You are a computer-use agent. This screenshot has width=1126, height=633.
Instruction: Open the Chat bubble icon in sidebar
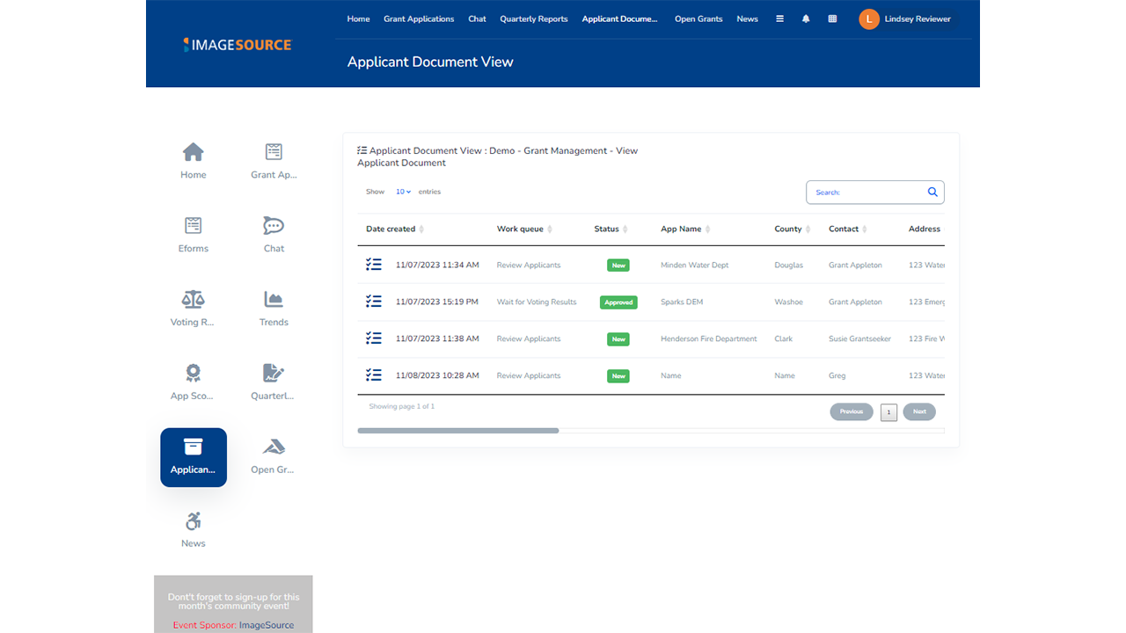point(274,226)
